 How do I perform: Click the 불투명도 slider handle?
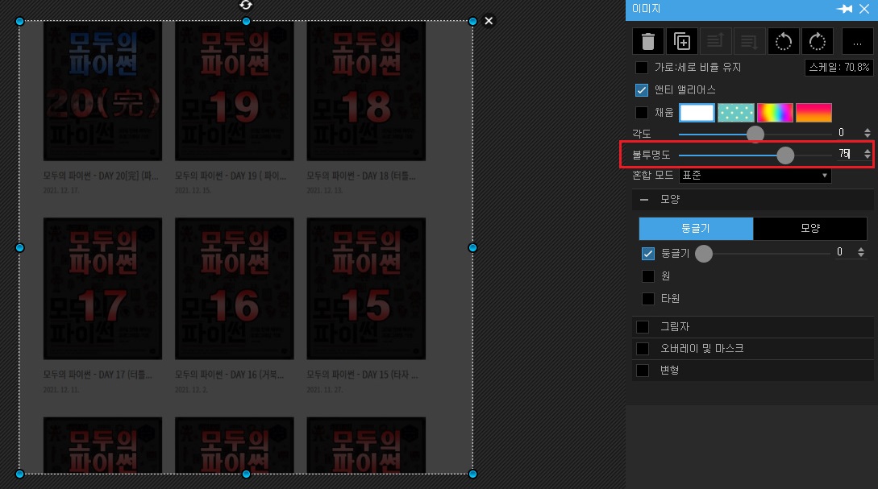785,155
